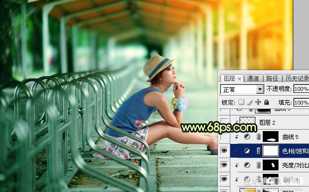Click the 亮度/对比度 mask link icon

[x=258, y=165]
